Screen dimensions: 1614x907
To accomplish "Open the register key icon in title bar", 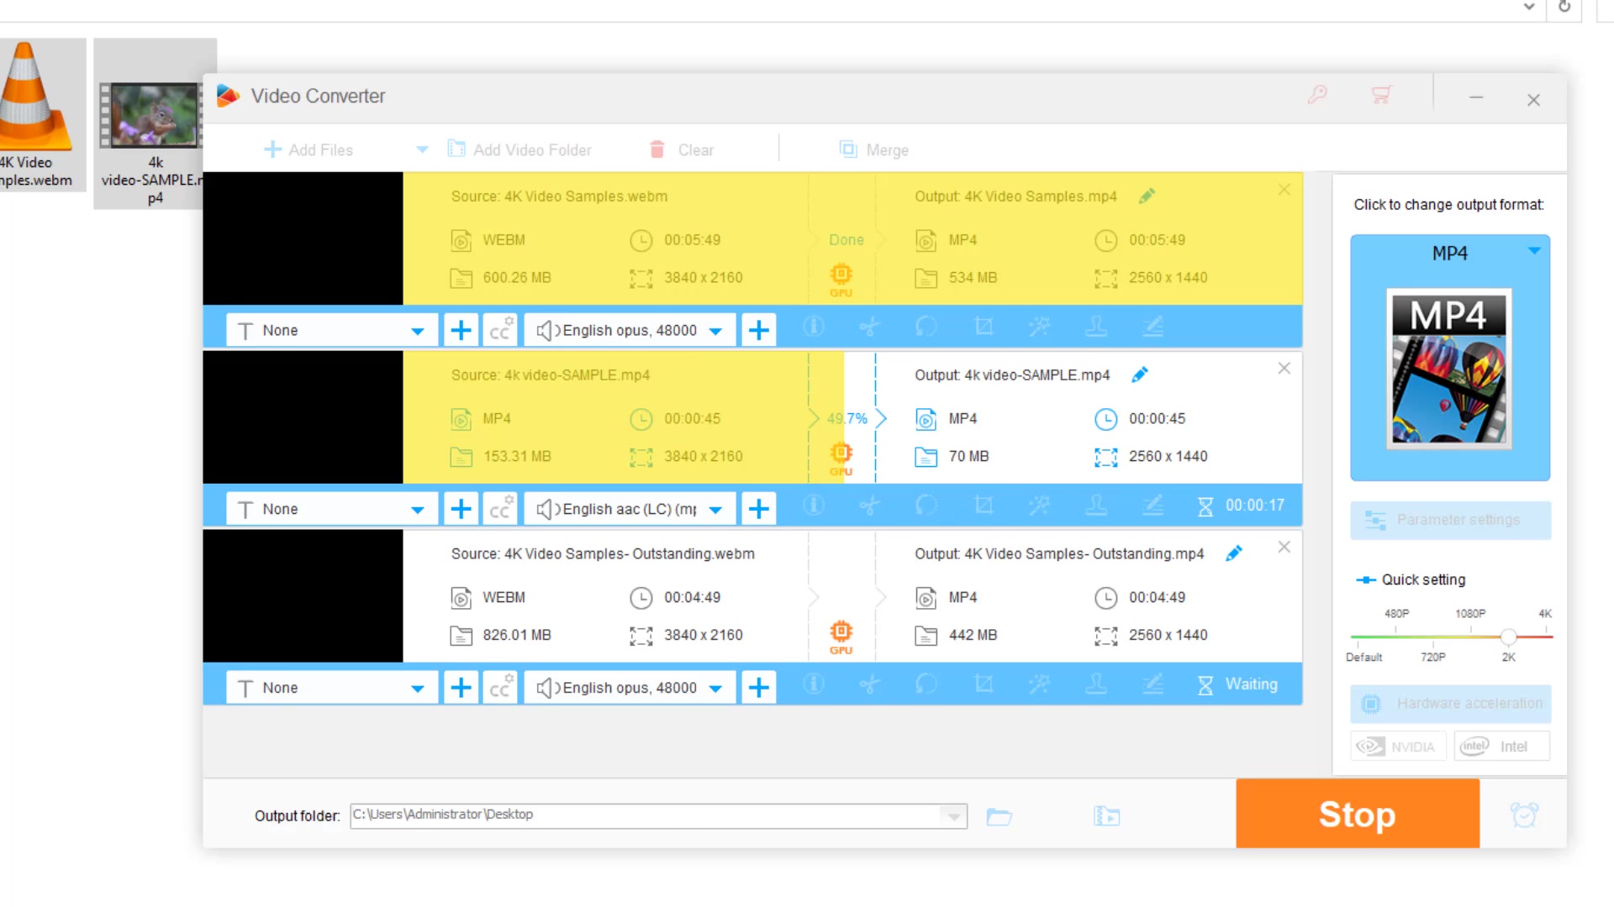I will [x=1317, y=95].
